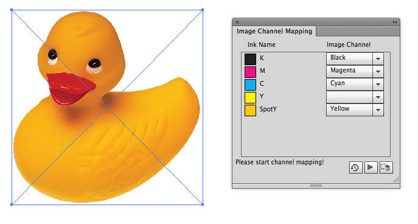Screen dimensions: 418x224
Task: Click the delete mapping trash icon
Action: [386, 167]
